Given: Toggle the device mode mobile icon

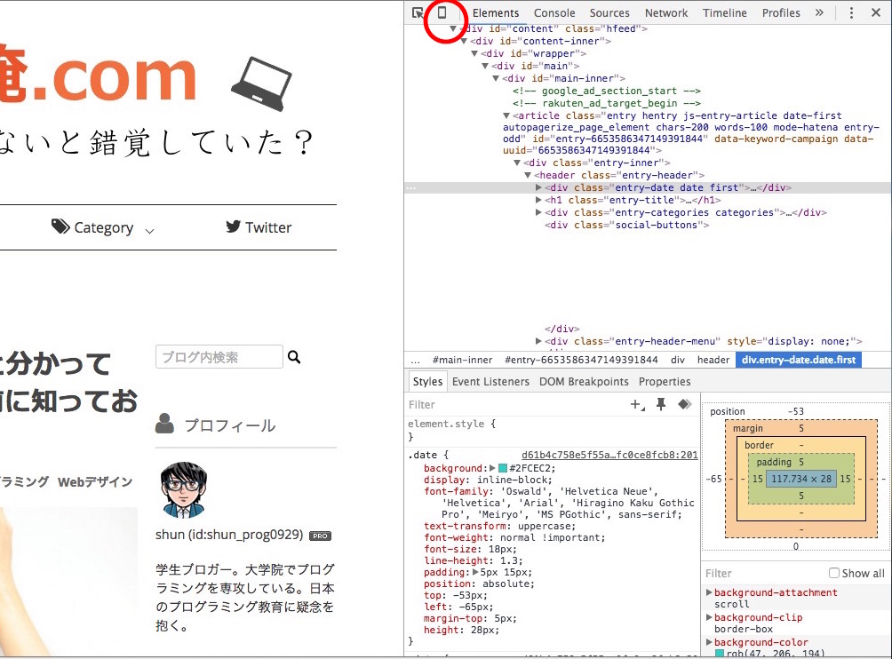Looking at the screenshot, I should click(444, 12).
